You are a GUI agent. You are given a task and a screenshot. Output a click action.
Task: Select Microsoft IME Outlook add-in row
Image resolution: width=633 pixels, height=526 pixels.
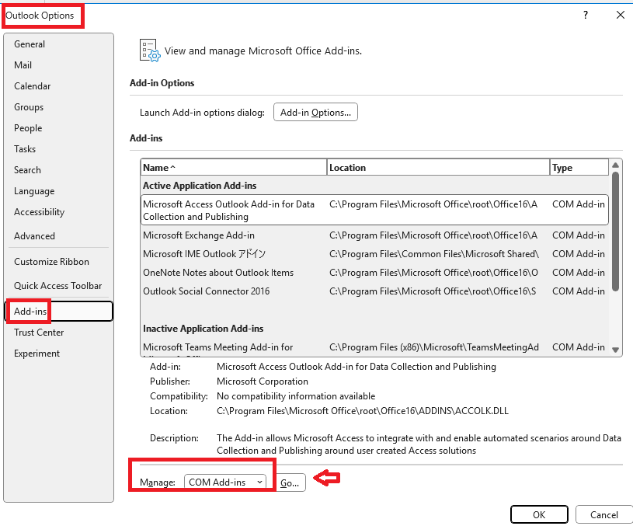[374, 254]
